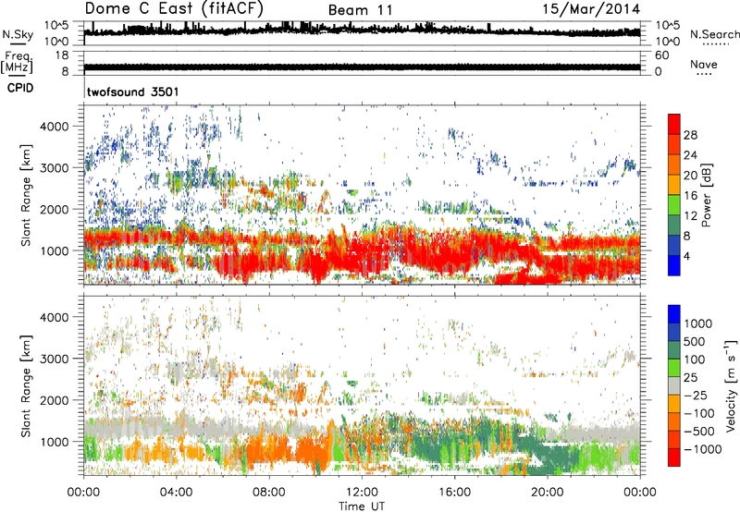Screen dimensions: 740x512
Task: Click '3000' tick on velocity panel axis
Action: [54, 359]
